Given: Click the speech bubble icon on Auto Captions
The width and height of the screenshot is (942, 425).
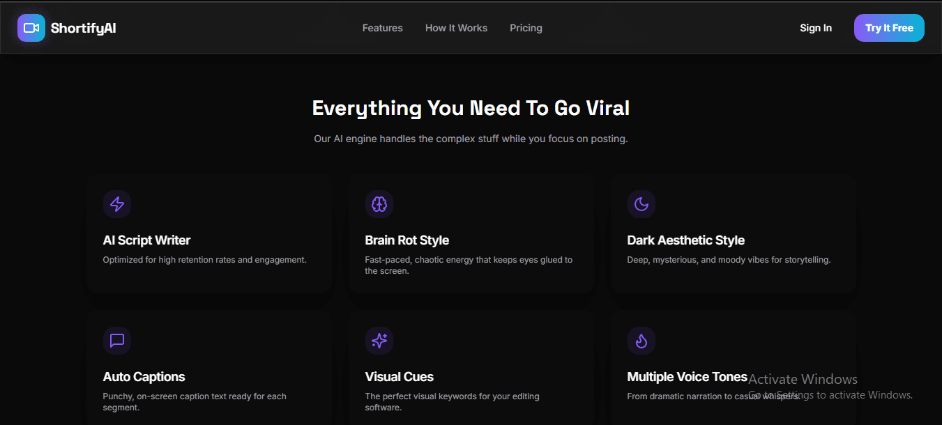Looking at the screenshot, I should pyautogui.click(x=116, y=341).
